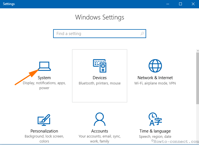Click the scrollbar up arrow
The image size is (199, 145).
198,51
